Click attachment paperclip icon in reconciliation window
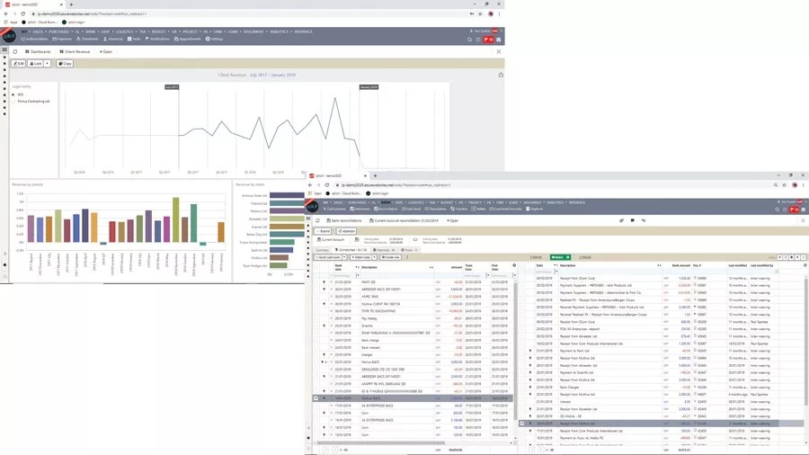Screen dimensions: 809x455 [622, 220]
